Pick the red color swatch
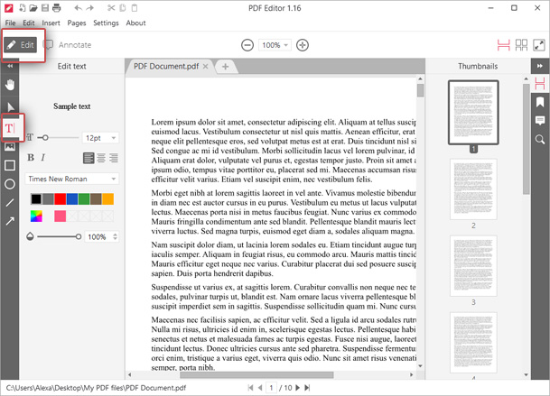550x396 pixels. [x=60, y=198]
